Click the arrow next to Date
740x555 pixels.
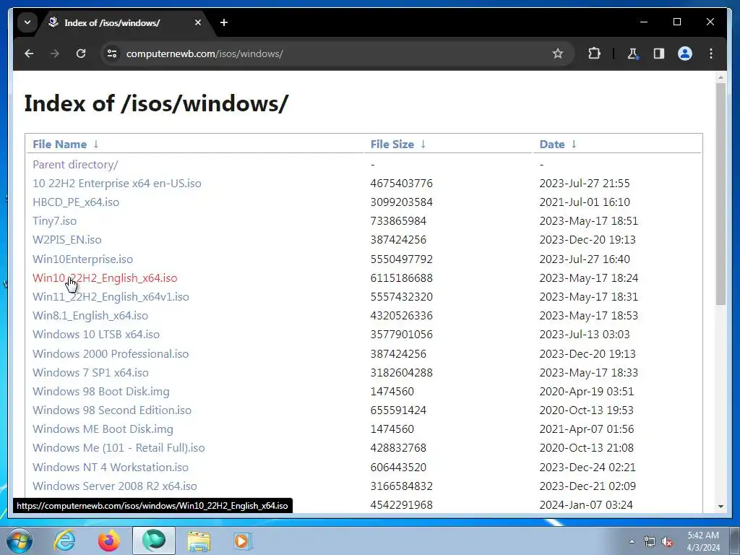[x=574, y=145]
